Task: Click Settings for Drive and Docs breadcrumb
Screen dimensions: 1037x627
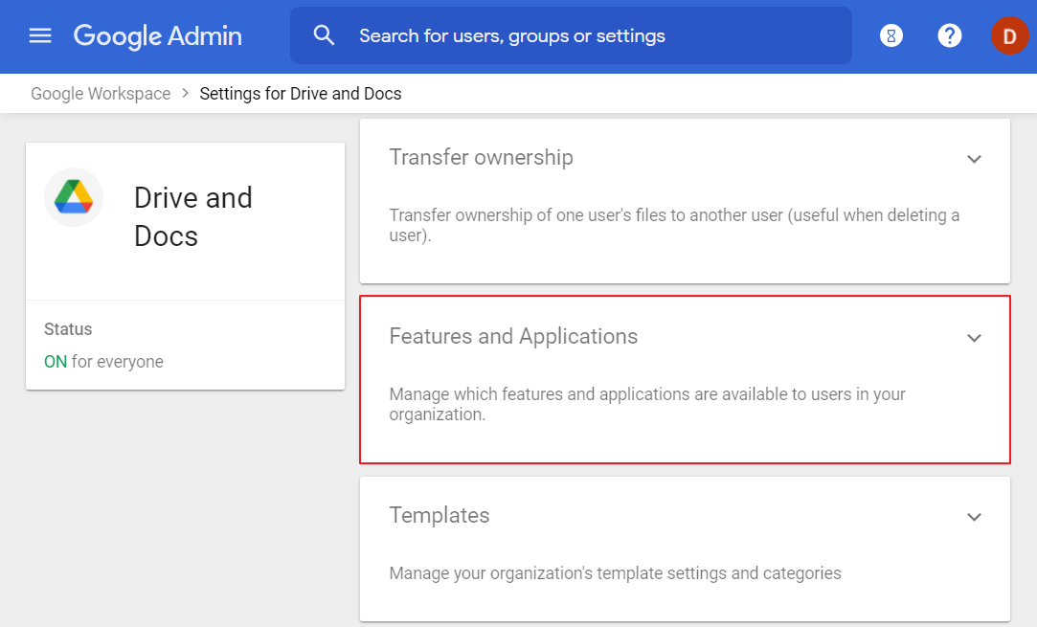Action: coord(301,94)
